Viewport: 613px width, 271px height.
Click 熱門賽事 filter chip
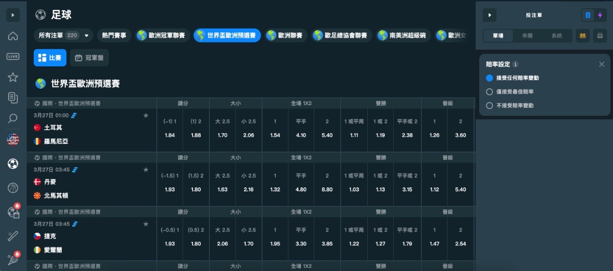(114, 36)
